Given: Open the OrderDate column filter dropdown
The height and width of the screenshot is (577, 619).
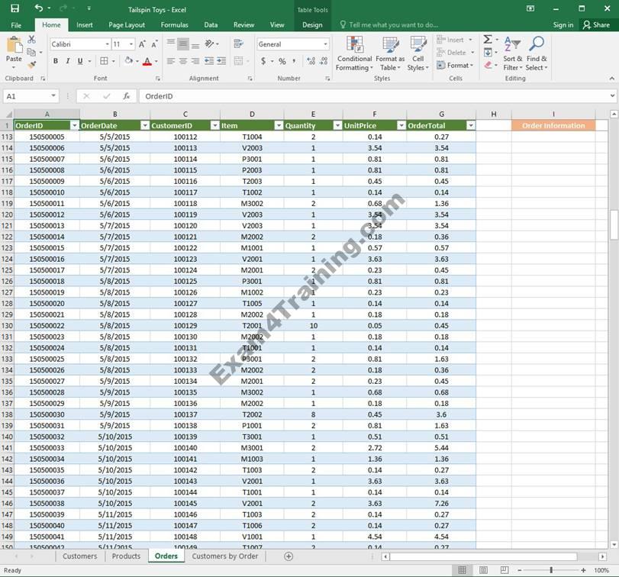Looking at the screenshot, I should (x=145, y=125).
